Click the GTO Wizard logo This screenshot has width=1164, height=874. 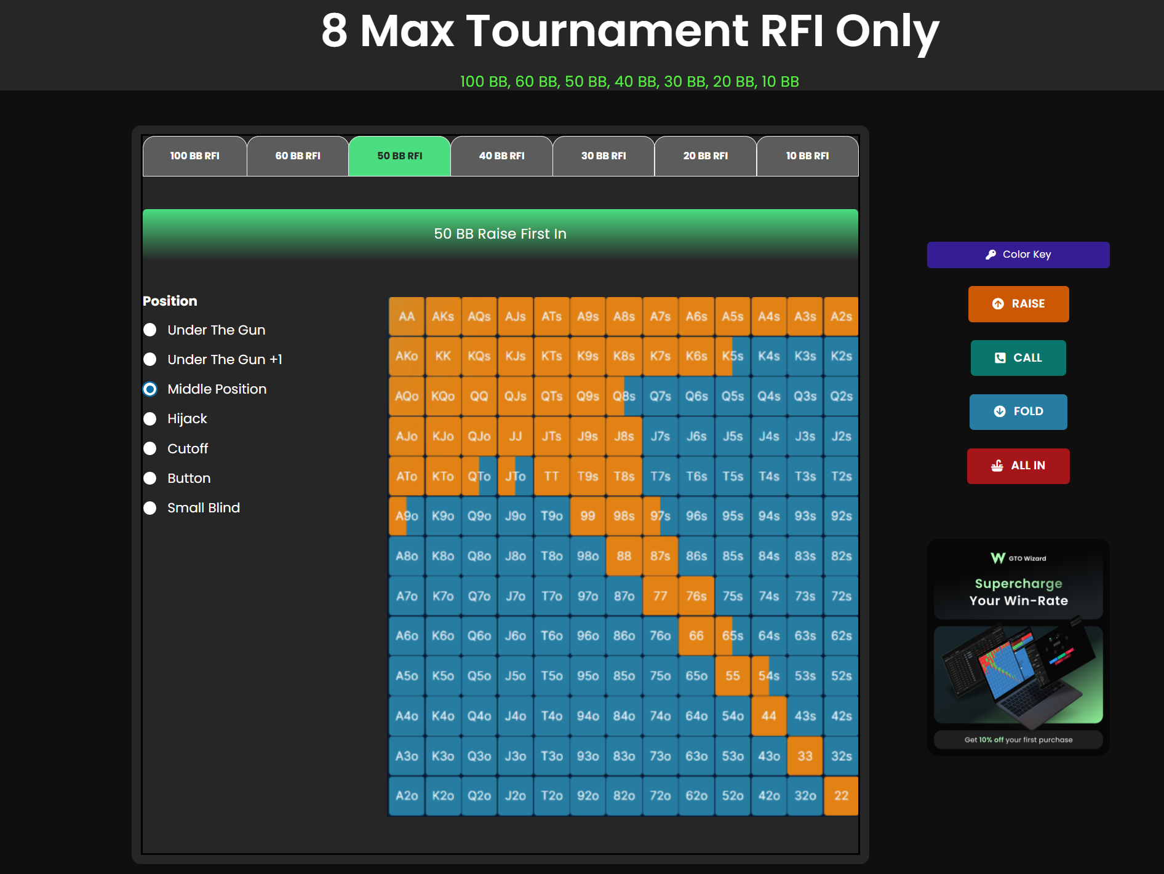1018,558
